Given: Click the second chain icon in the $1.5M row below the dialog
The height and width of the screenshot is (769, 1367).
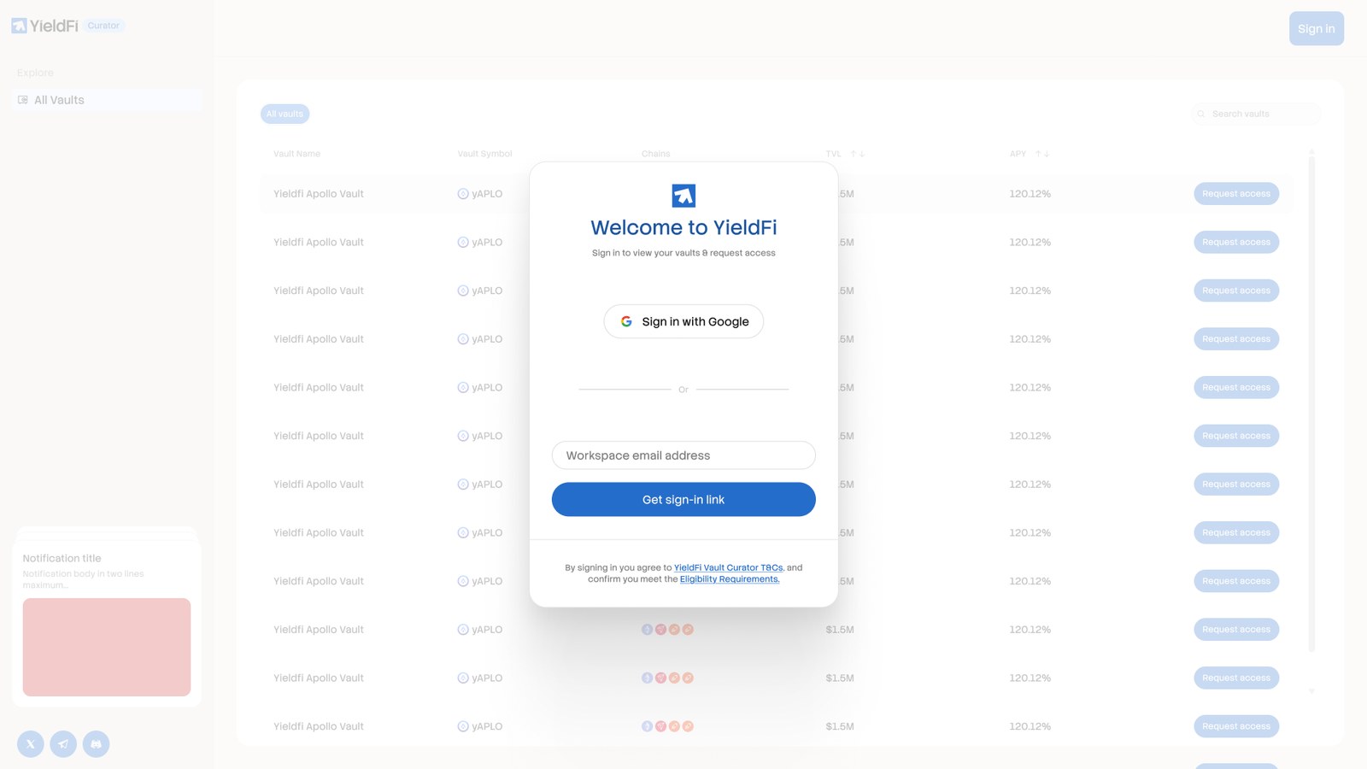Looking at the screenshot, I should pyautogui.click(x=660, y=630).
